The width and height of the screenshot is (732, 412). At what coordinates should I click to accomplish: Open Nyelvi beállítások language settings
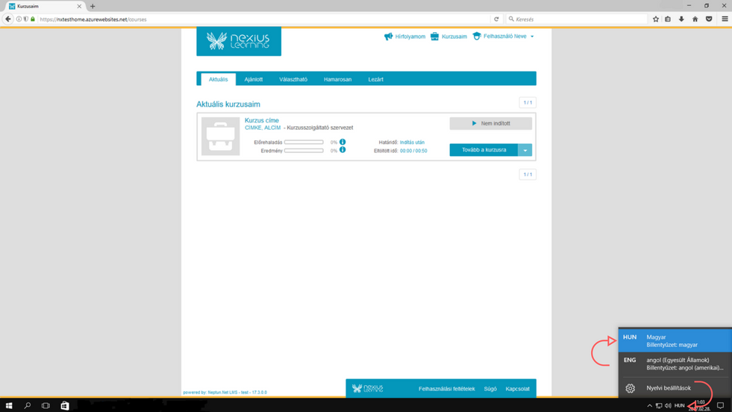tap(668, 388)
